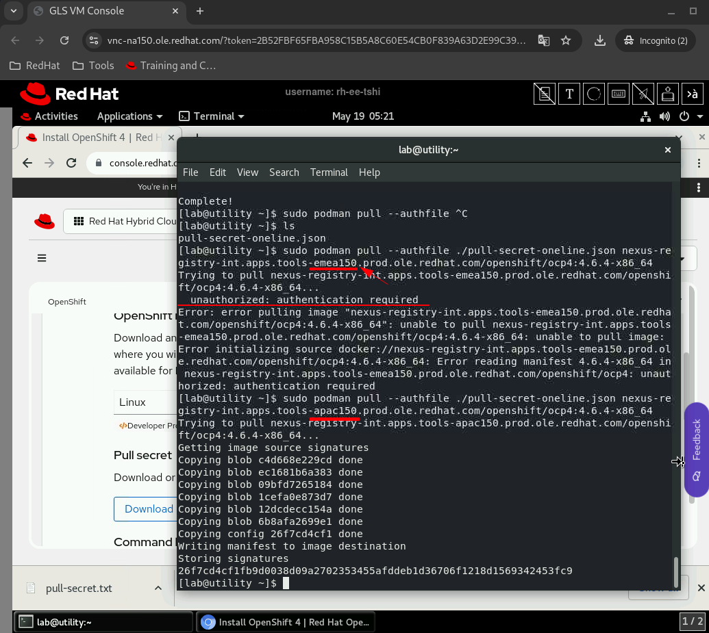Open the Search menu in the terminal
The width and height of the screenshot is (709, 633).
284,172
